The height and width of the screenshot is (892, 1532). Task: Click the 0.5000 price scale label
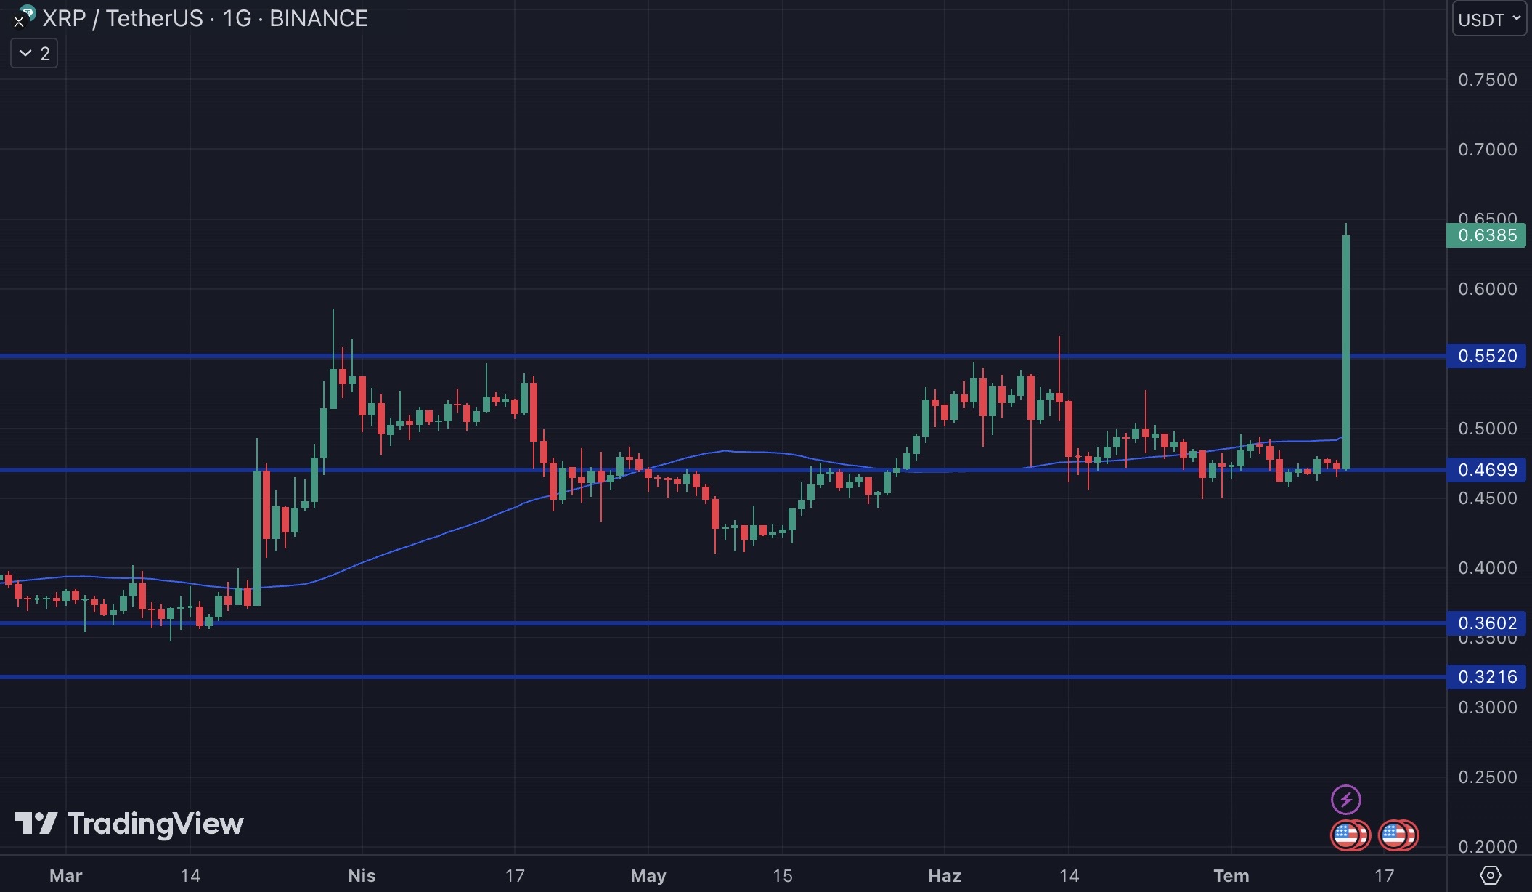tap(1488, 429)
